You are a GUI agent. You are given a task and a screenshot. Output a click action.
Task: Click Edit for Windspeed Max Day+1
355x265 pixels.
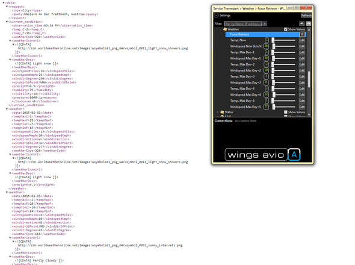[x=302, y=58]
